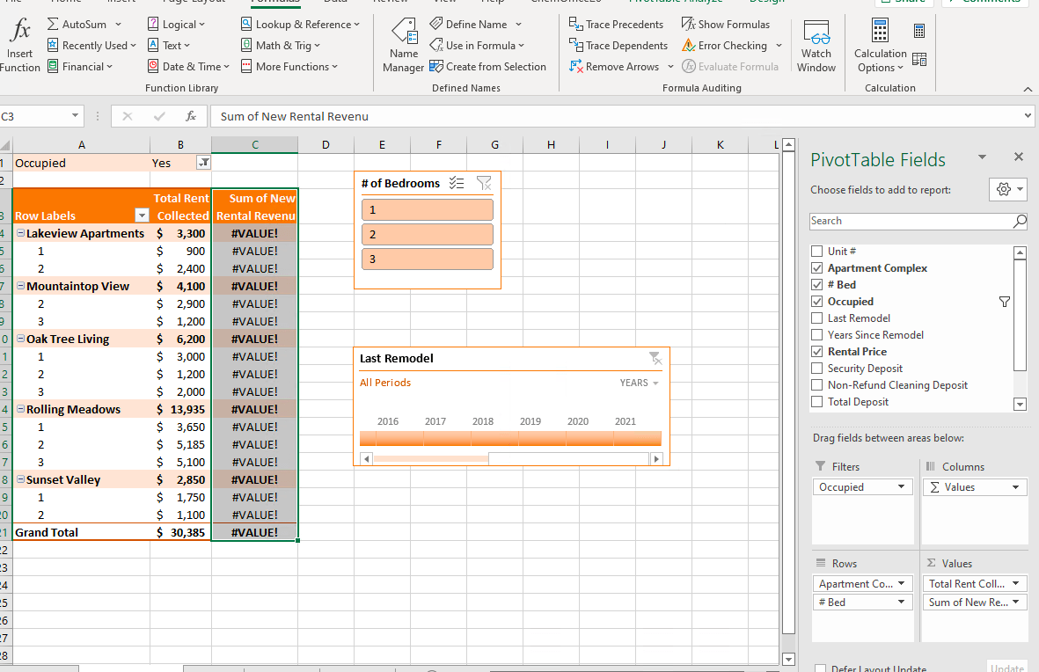This screenshot has width=1039, height=672.
Task: Open PivotTable Fields tools gear menu
Action: [1008, 189]
